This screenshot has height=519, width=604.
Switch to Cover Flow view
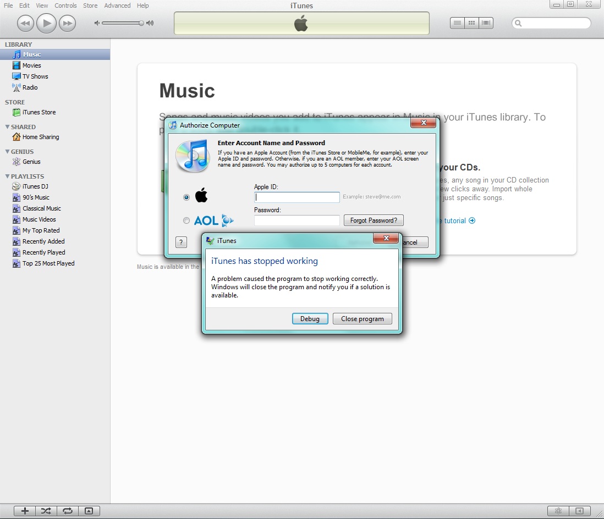pyautogui.click(x=486, y=23)
